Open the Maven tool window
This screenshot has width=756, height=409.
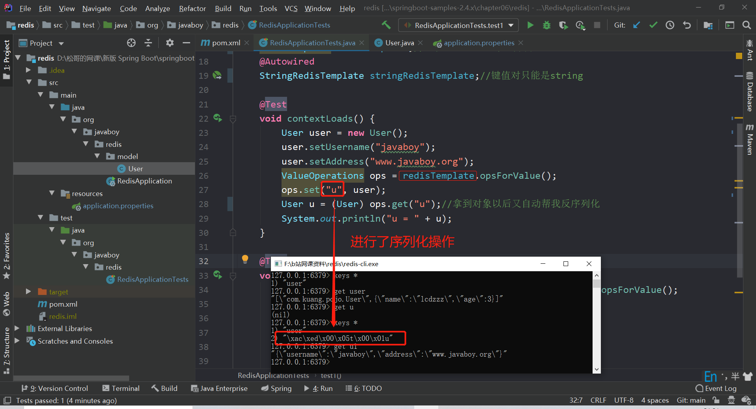[x=750, y=140]
